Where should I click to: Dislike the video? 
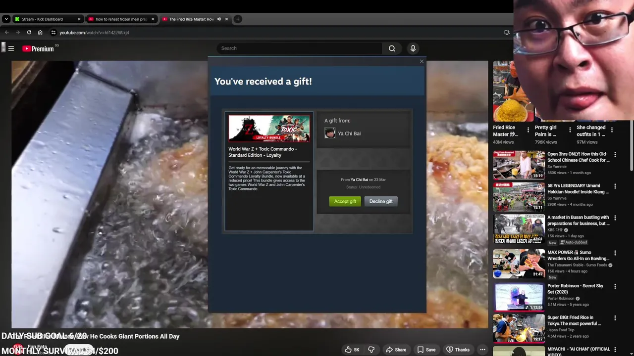[x=371, y=350]
